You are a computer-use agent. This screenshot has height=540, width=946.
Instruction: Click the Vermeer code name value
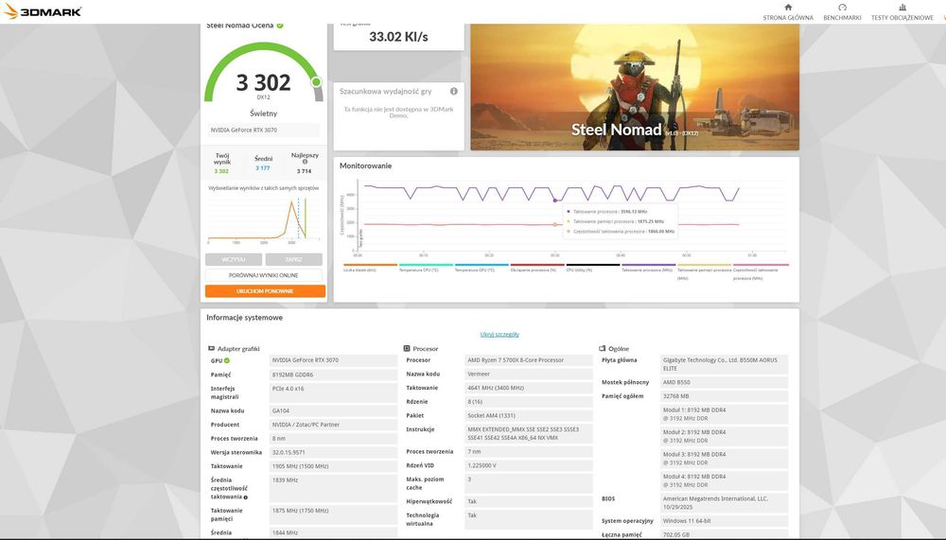529,375
